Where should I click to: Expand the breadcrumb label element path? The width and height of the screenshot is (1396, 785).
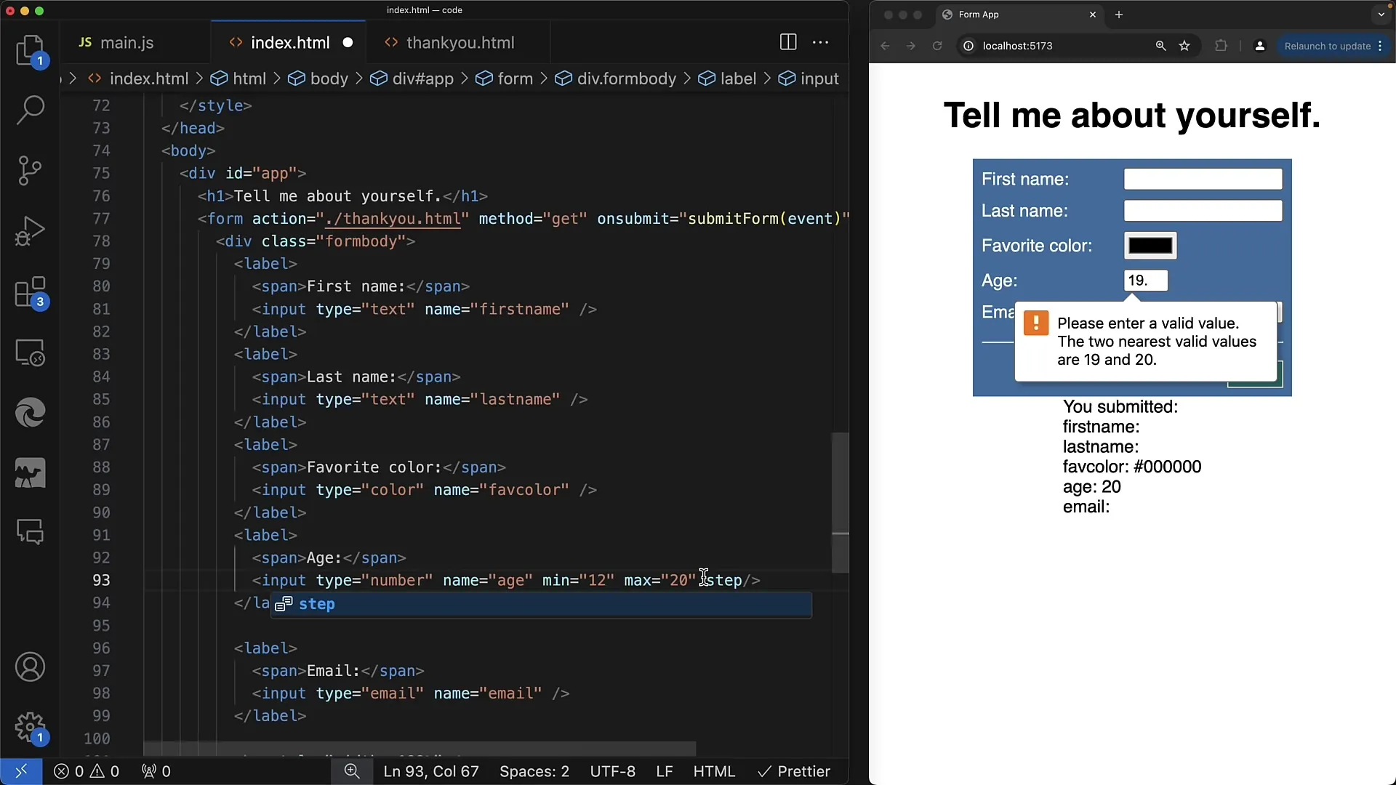pos(738,78)
